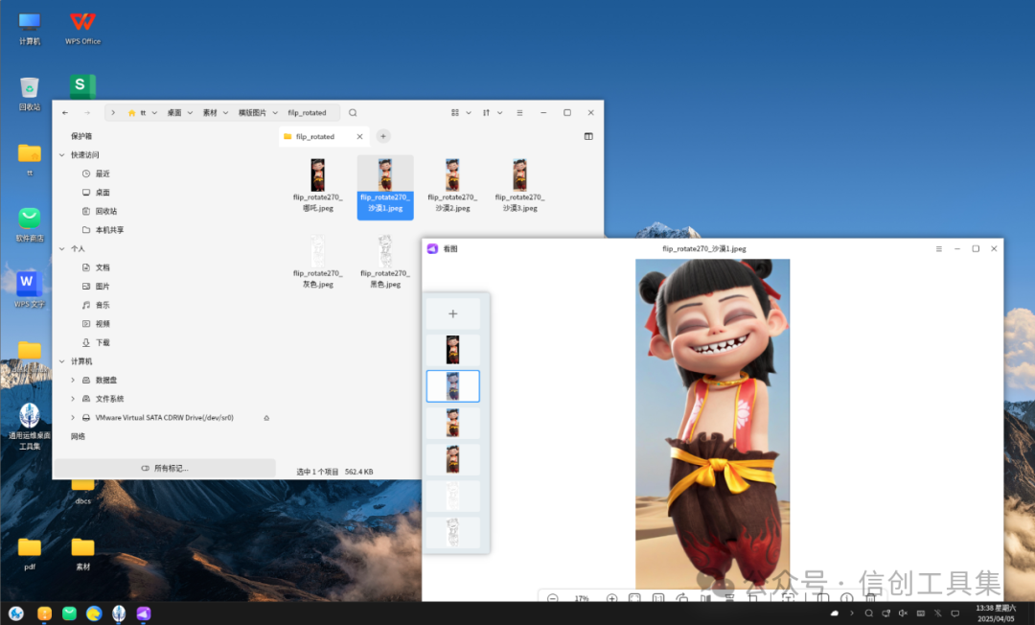Click the 看图 app logo icon
The image size is (1035, 625).
[432, 249]
